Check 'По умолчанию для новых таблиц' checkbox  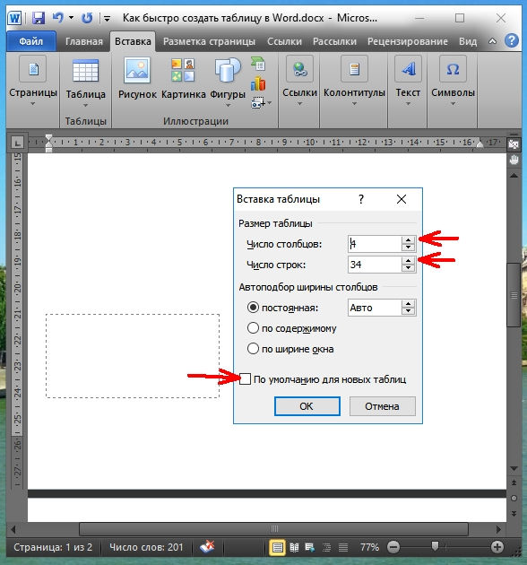(x=245, y=378)
